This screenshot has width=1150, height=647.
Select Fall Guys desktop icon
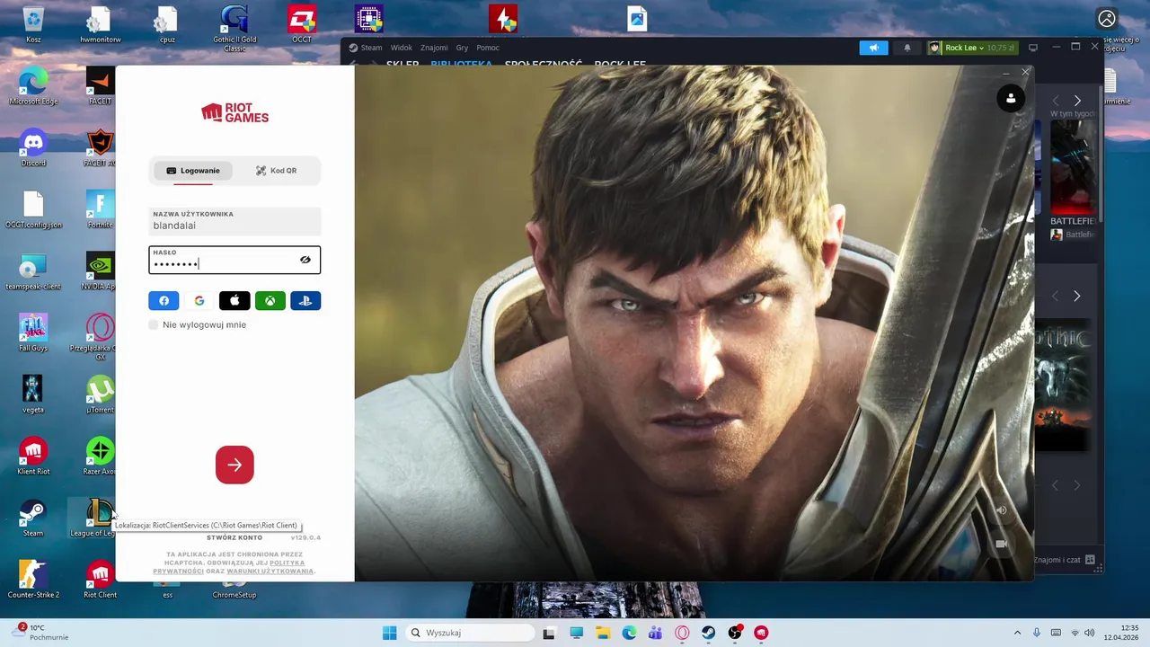[33, 334]
